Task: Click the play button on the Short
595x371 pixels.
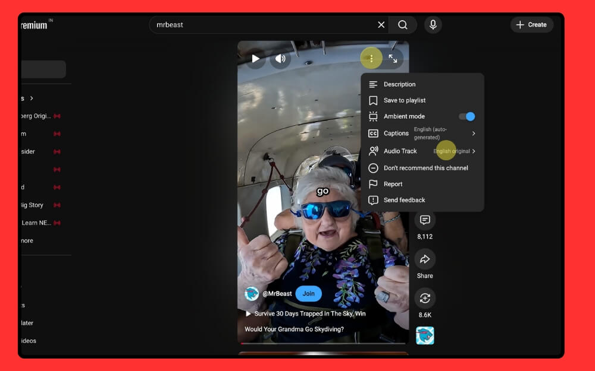Action: coord(255,58)
